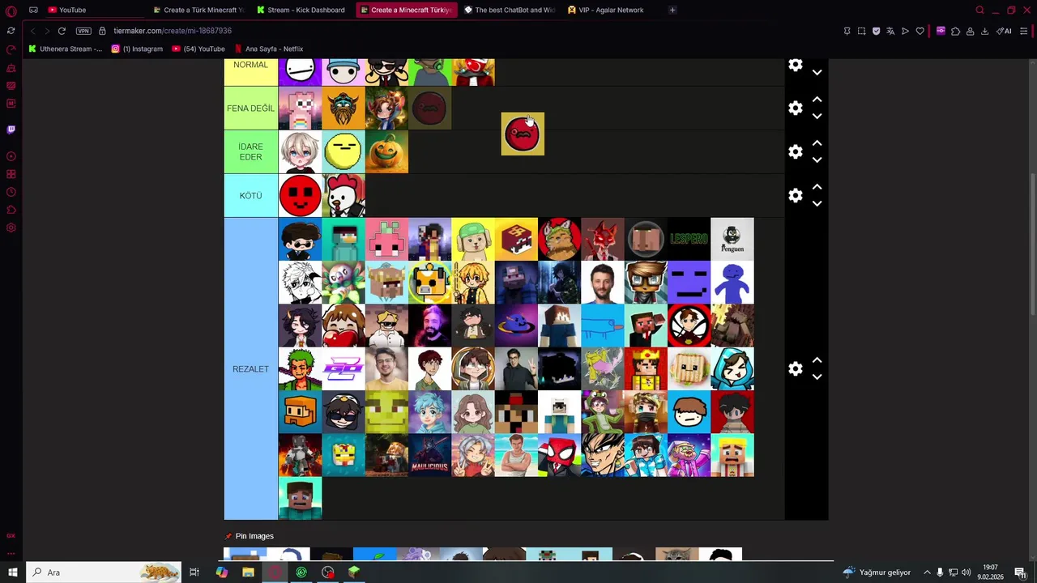The width and height of the screenshot is (1037, 583).
Task: Click search tabs magnifier icon at top
Action: click(979, 10)
